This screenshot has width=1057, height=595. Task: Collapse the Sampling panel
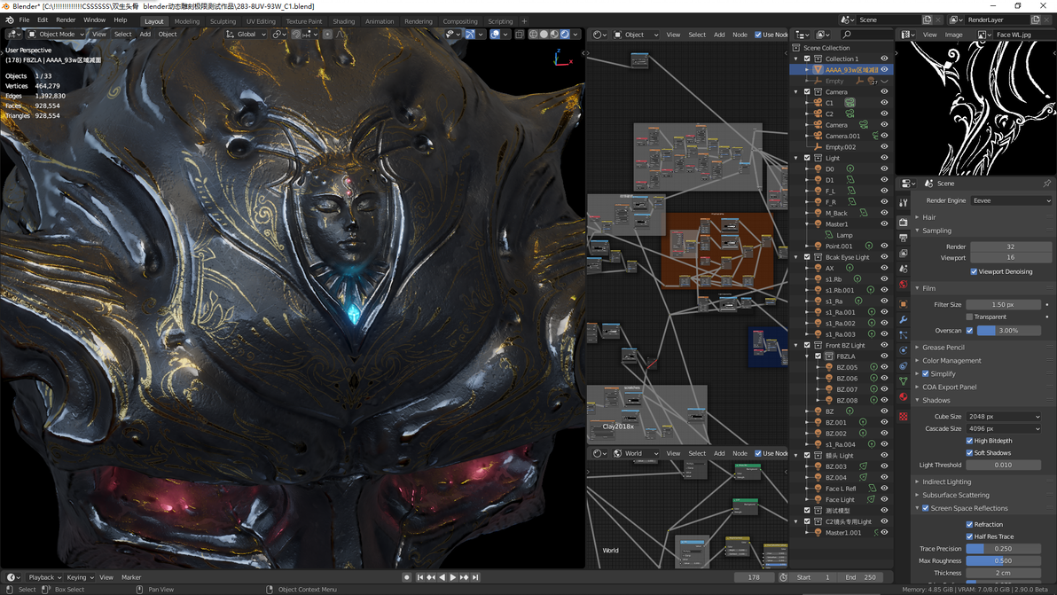click(x=936, y=231)
